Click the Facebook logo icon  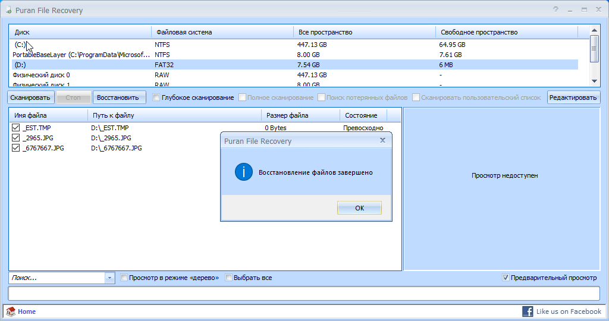pyautogui.click(x=528, y=311)
